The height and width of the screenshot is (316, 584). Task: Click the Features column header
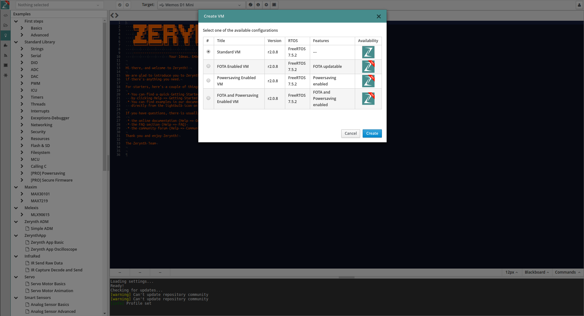pyautogui.click(x=332, y=41)
